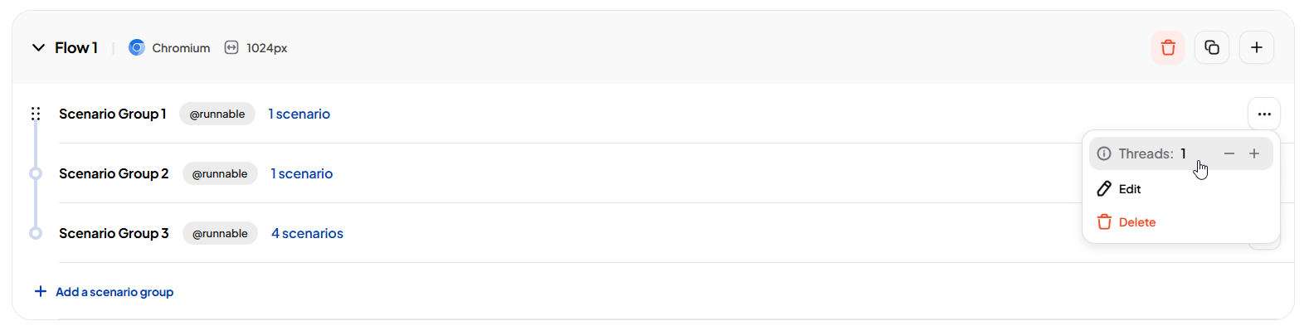
Task: Decrease threads with the minus button
Action: [1229, 153]
